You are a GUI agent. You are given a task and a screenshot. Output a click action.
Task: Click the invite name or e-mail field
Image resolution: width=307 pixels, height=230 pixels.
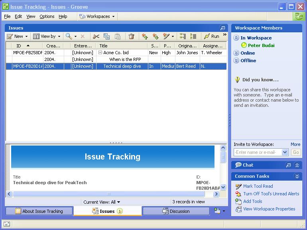[x=258, y=152]
